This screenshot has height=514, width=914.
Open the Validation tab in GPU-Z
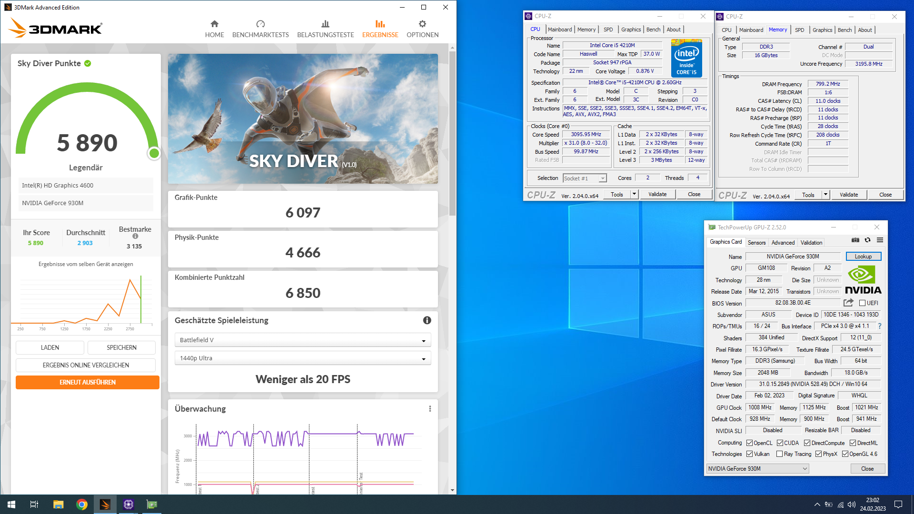tap(811, 243)
